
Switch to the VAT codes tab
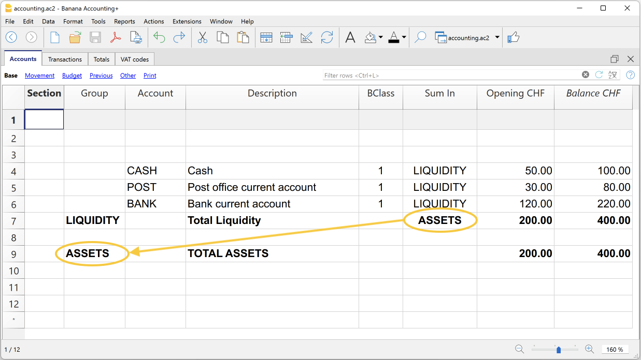click(x=135, y=59)
